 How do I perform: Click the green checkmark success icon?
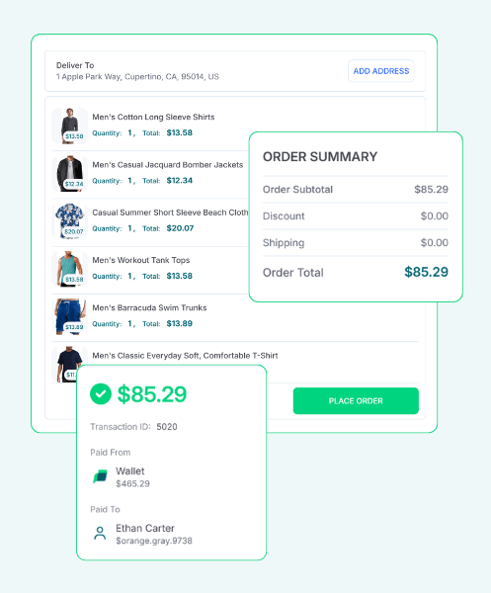click(x=101, y=393)
